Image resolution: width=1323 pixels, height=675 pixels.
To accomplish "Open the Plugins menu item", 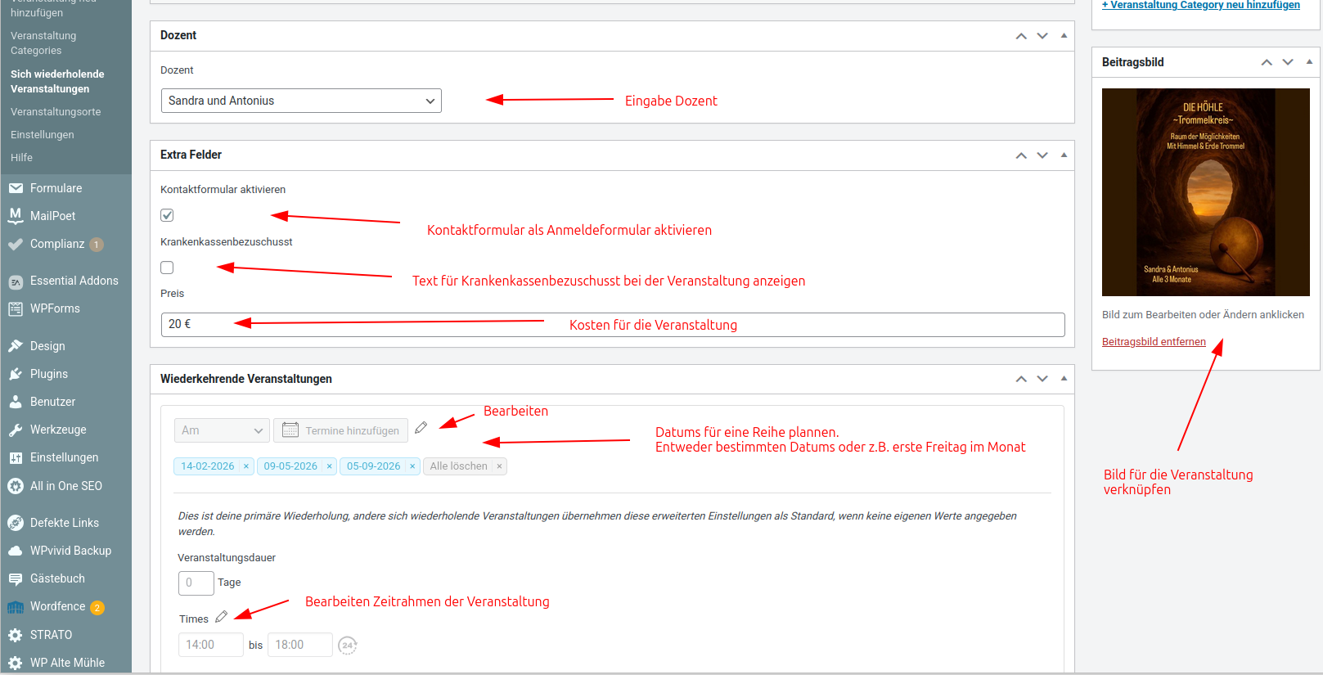I will click(49, 374).
